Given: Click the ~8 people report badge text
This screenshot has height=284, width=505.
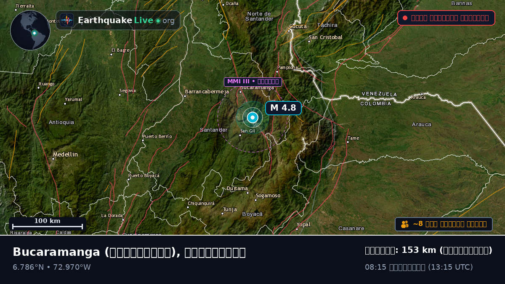Looking at the screenshot, I should click(x=450, y=224).
